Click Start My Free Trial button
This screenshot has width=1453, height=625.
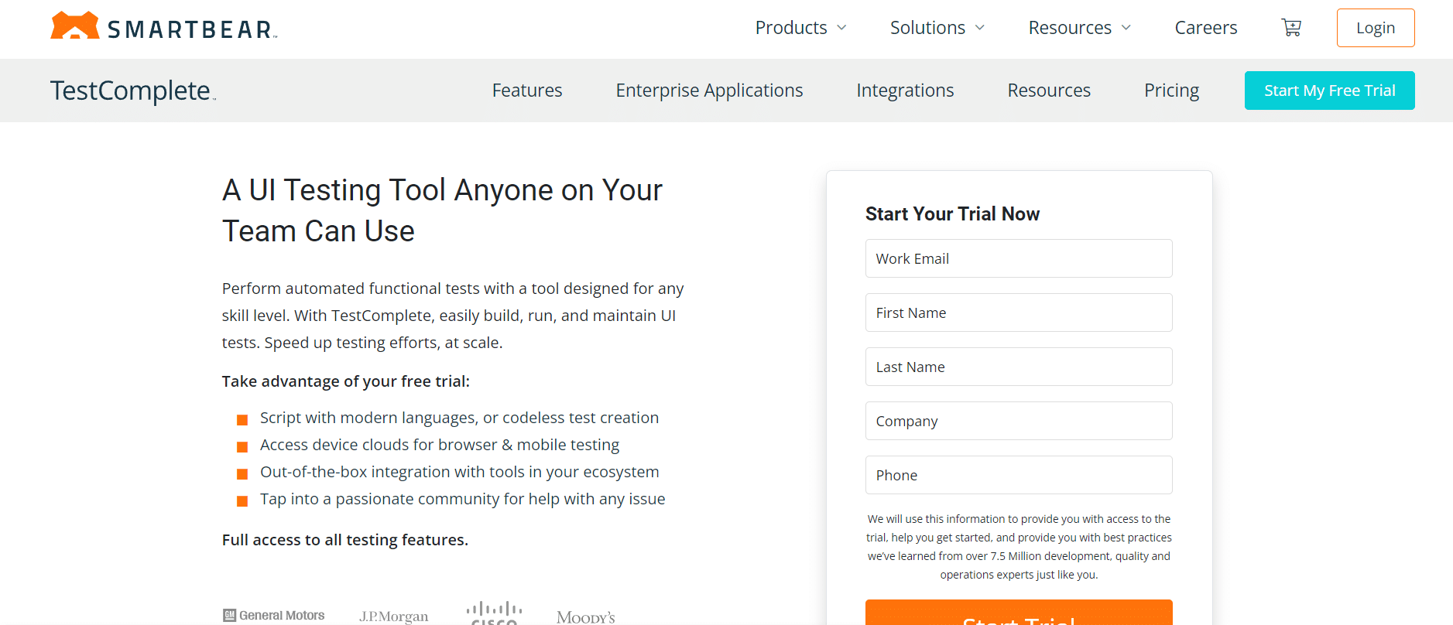coord(1329,91)
